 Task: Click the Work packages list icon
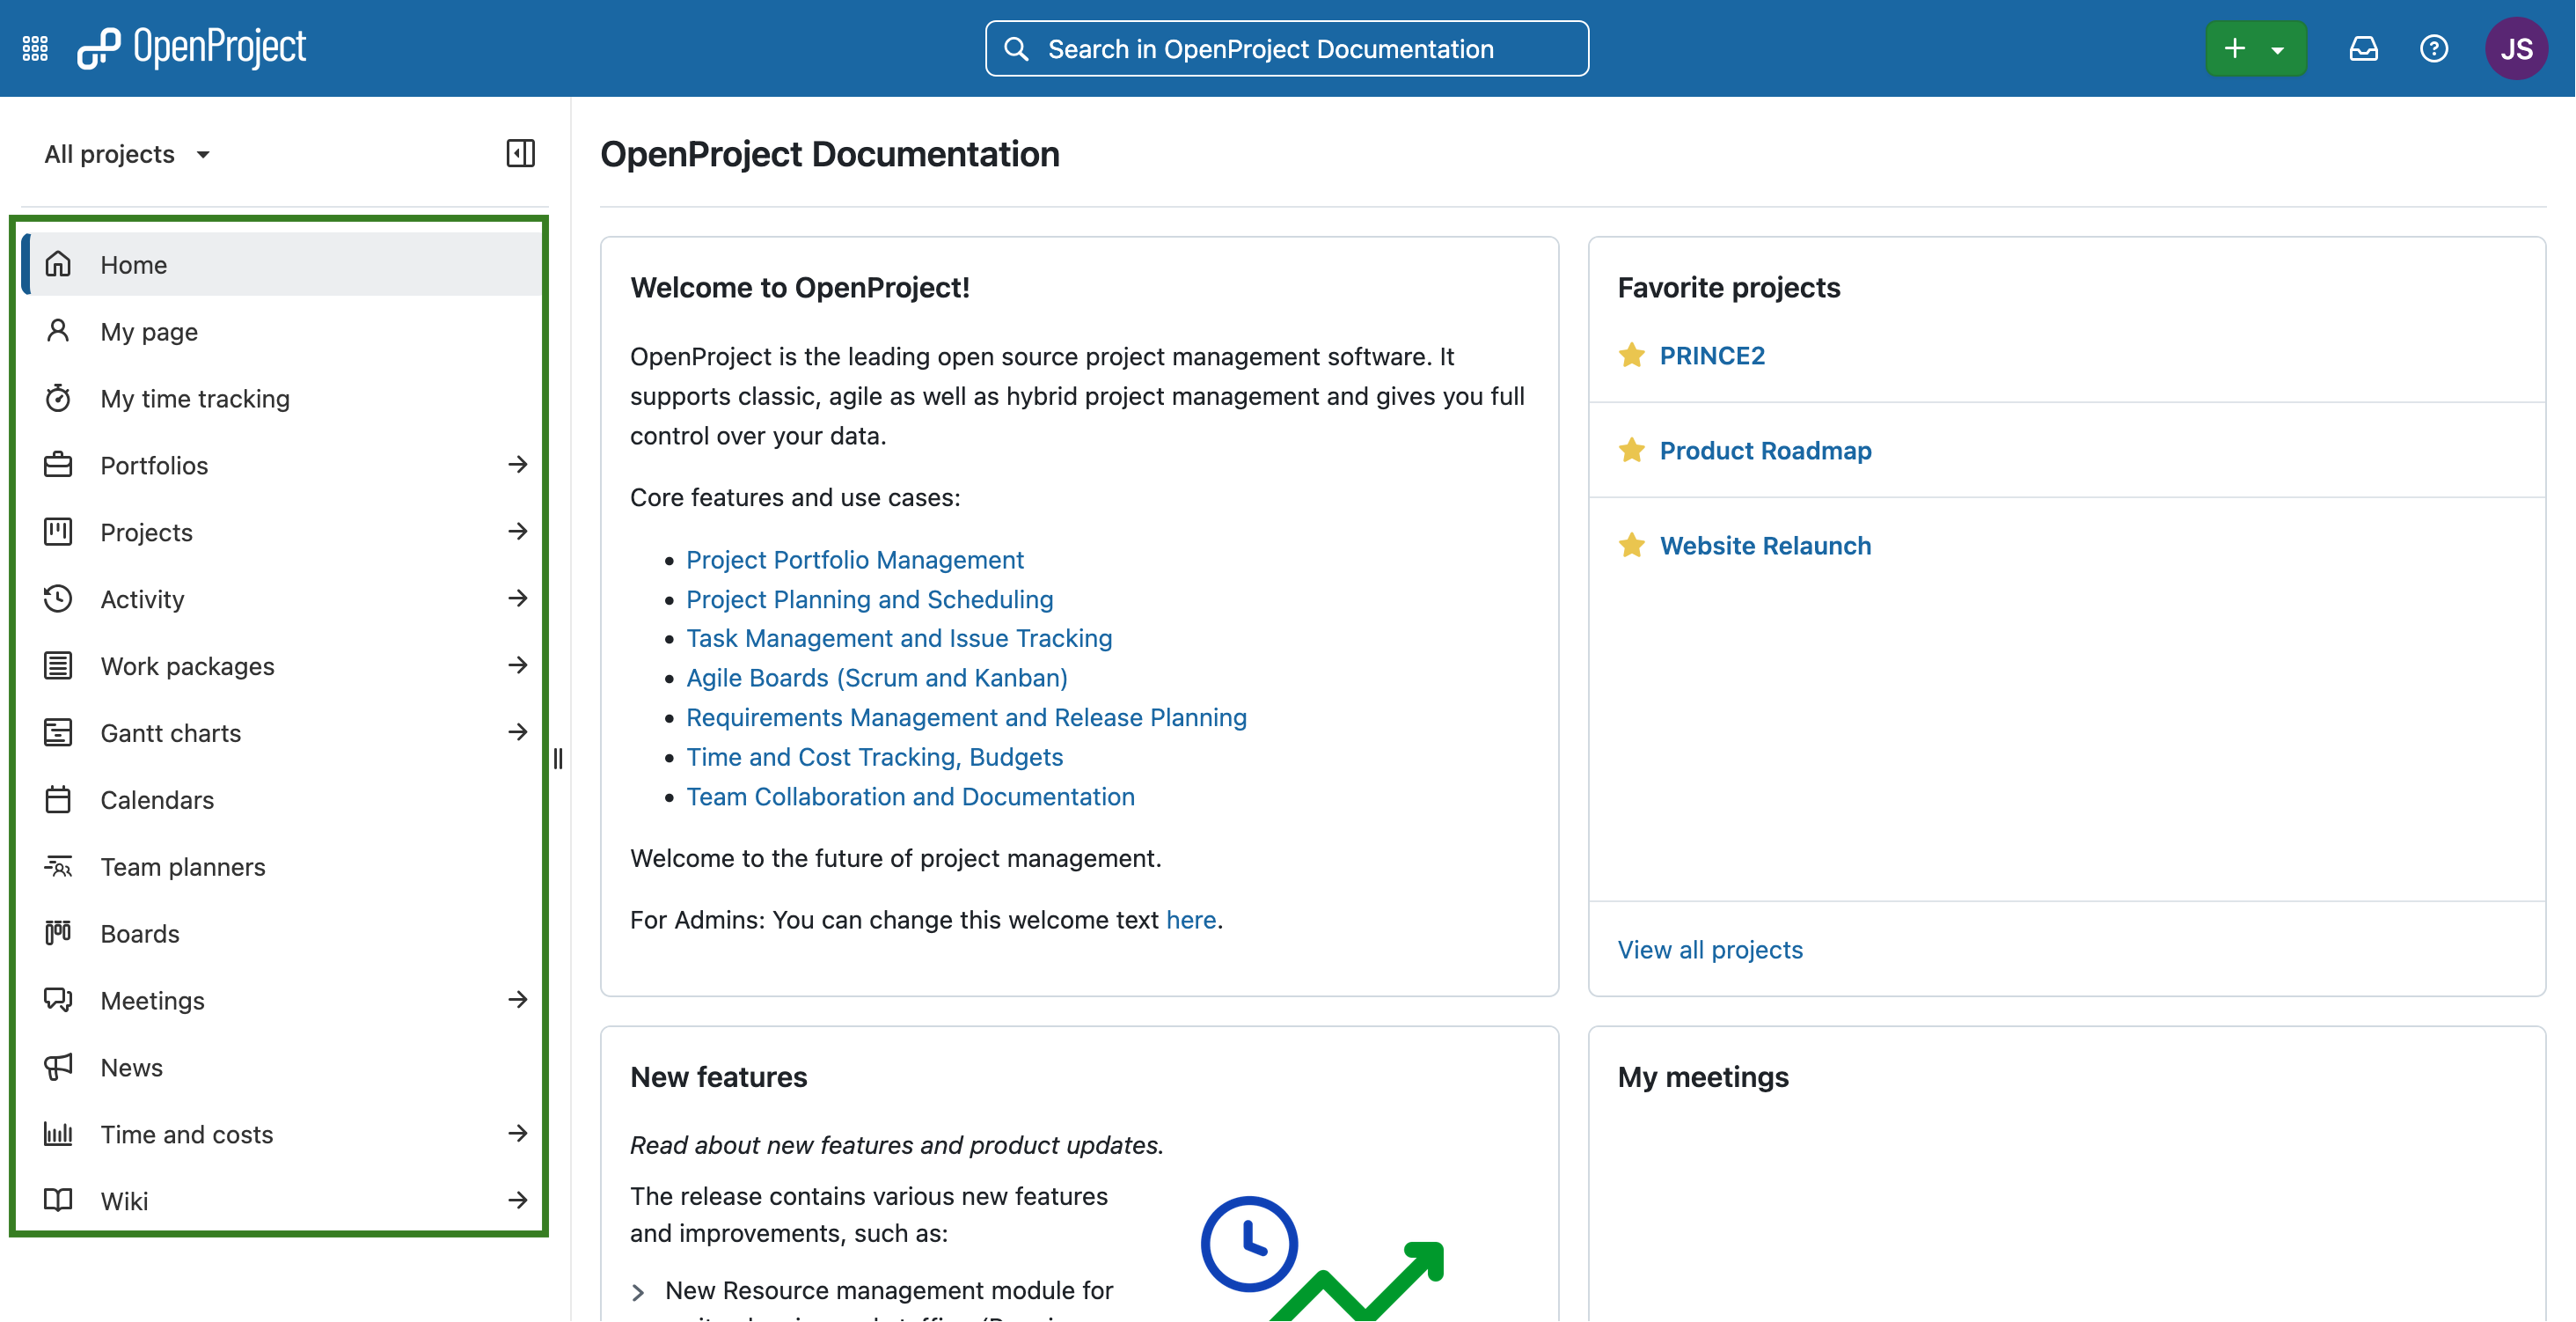coord(58,665)
